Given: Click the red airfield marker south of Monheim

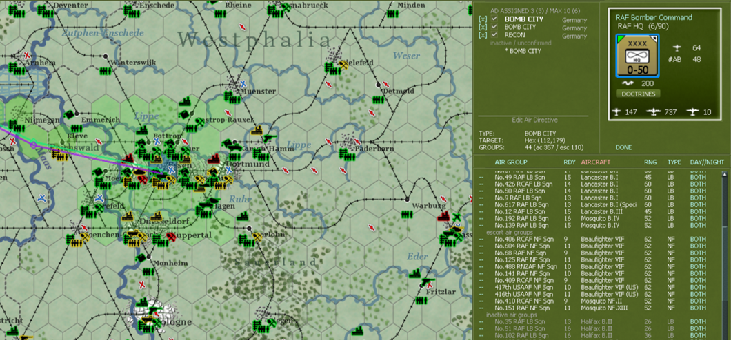Looking at the screenshot, I should coord(142,285).
